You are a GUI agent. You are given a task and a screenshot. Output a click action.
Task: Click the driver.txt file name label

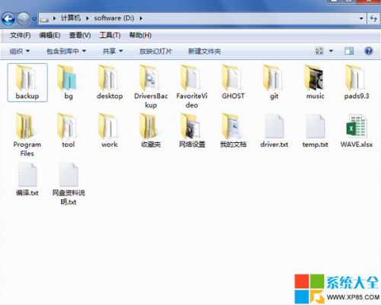point(274,145)
